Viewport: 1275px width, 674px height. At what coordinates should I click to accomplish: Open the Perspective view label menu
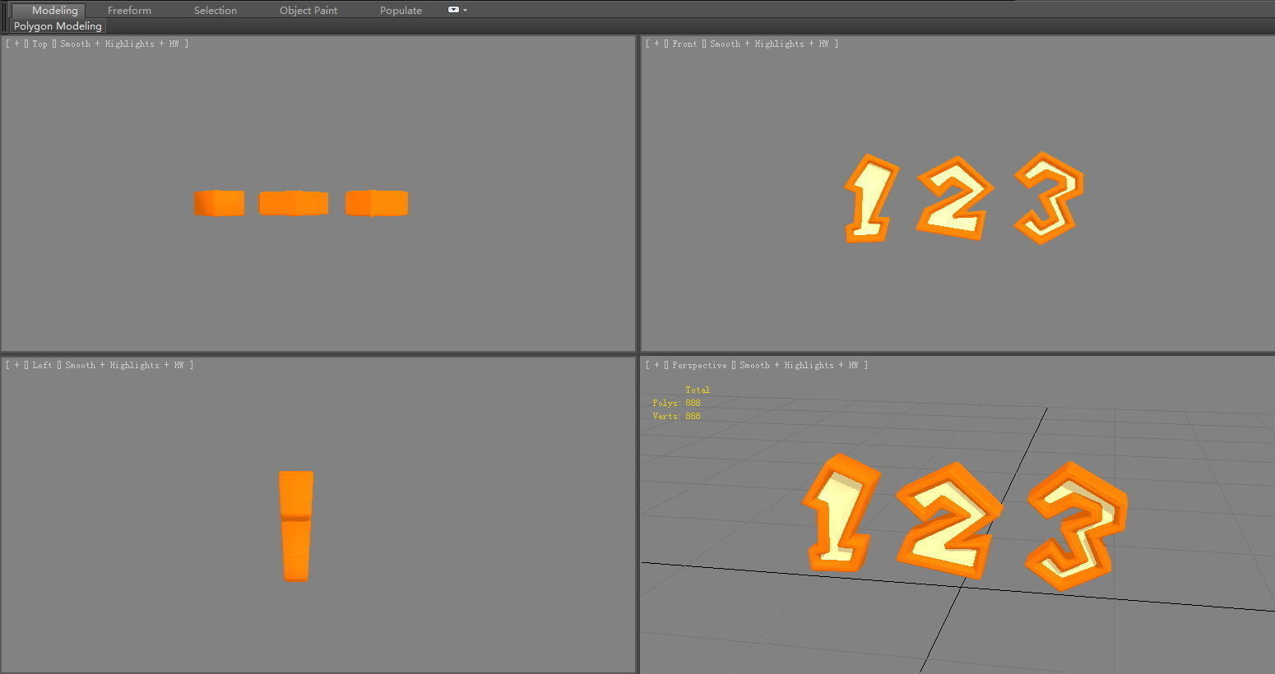click(699, 365)
